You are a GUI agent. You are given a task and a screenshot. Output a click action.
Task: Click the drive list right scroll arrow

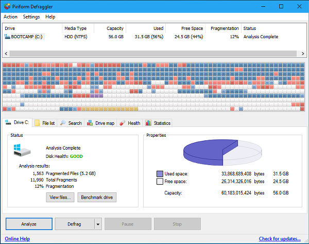[303, 54]
